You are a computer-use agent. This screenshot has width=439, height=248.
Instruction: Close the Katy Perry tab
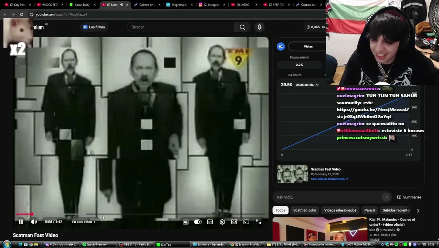(x=30, y=5)
